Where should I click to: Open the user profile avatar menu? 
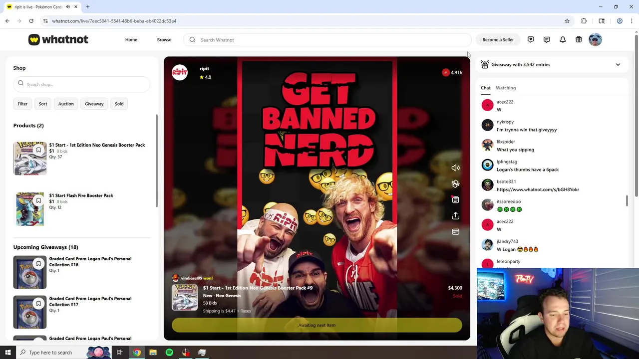[595, 39]
